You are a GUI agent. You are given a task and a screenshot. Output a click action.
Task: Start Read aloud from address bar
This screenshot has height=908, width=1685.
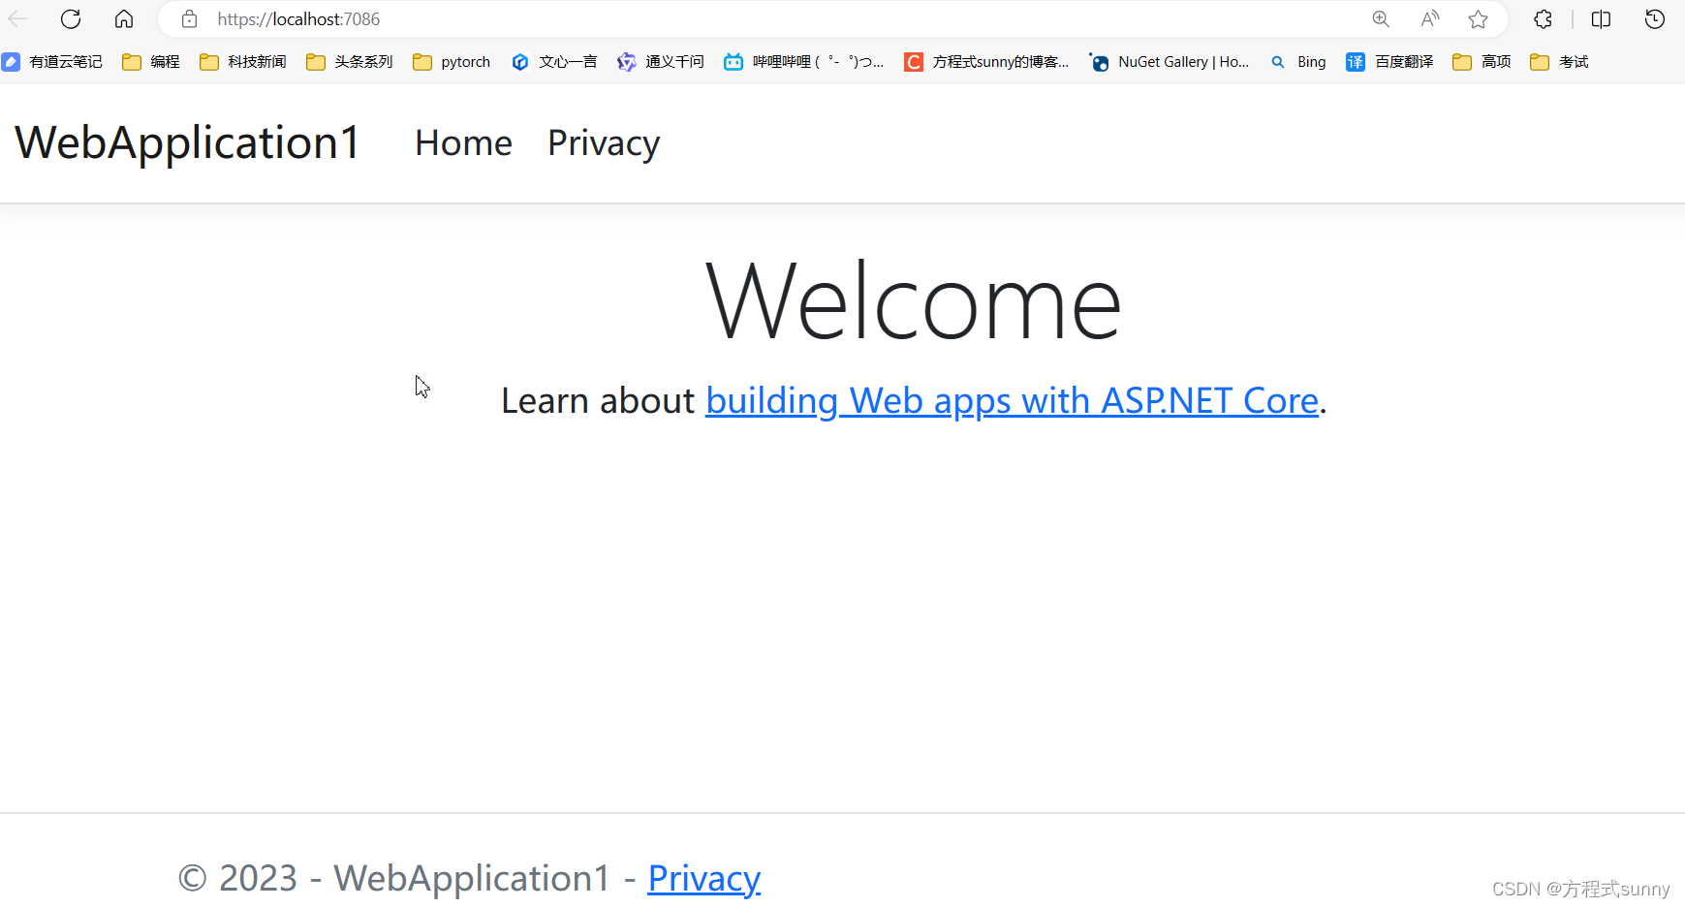point(1430,19)
